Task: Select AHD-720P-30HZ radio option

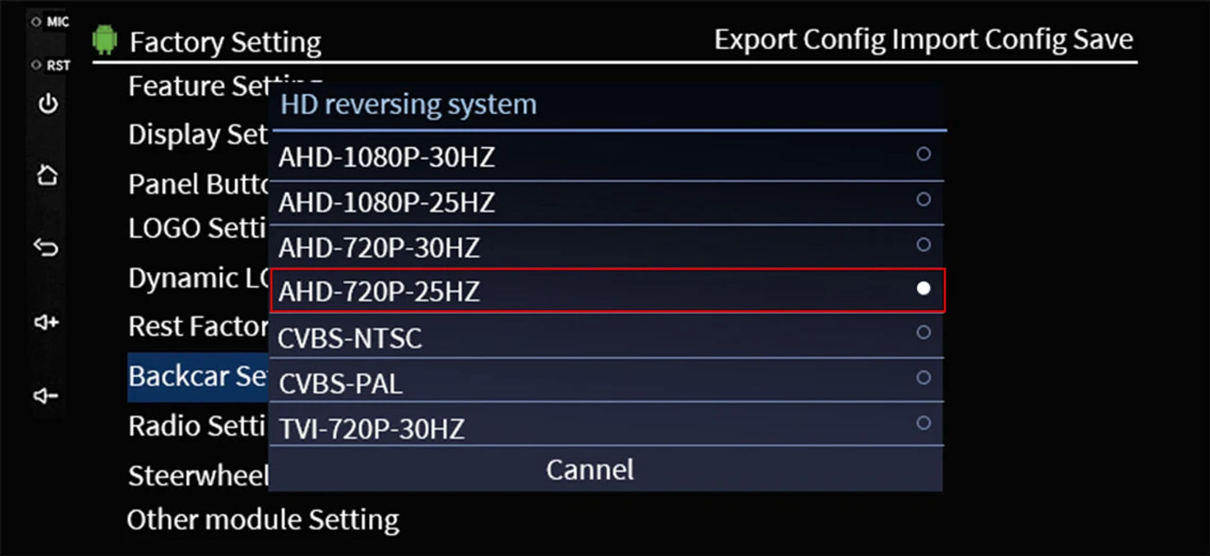Action: tap(608, 247)
